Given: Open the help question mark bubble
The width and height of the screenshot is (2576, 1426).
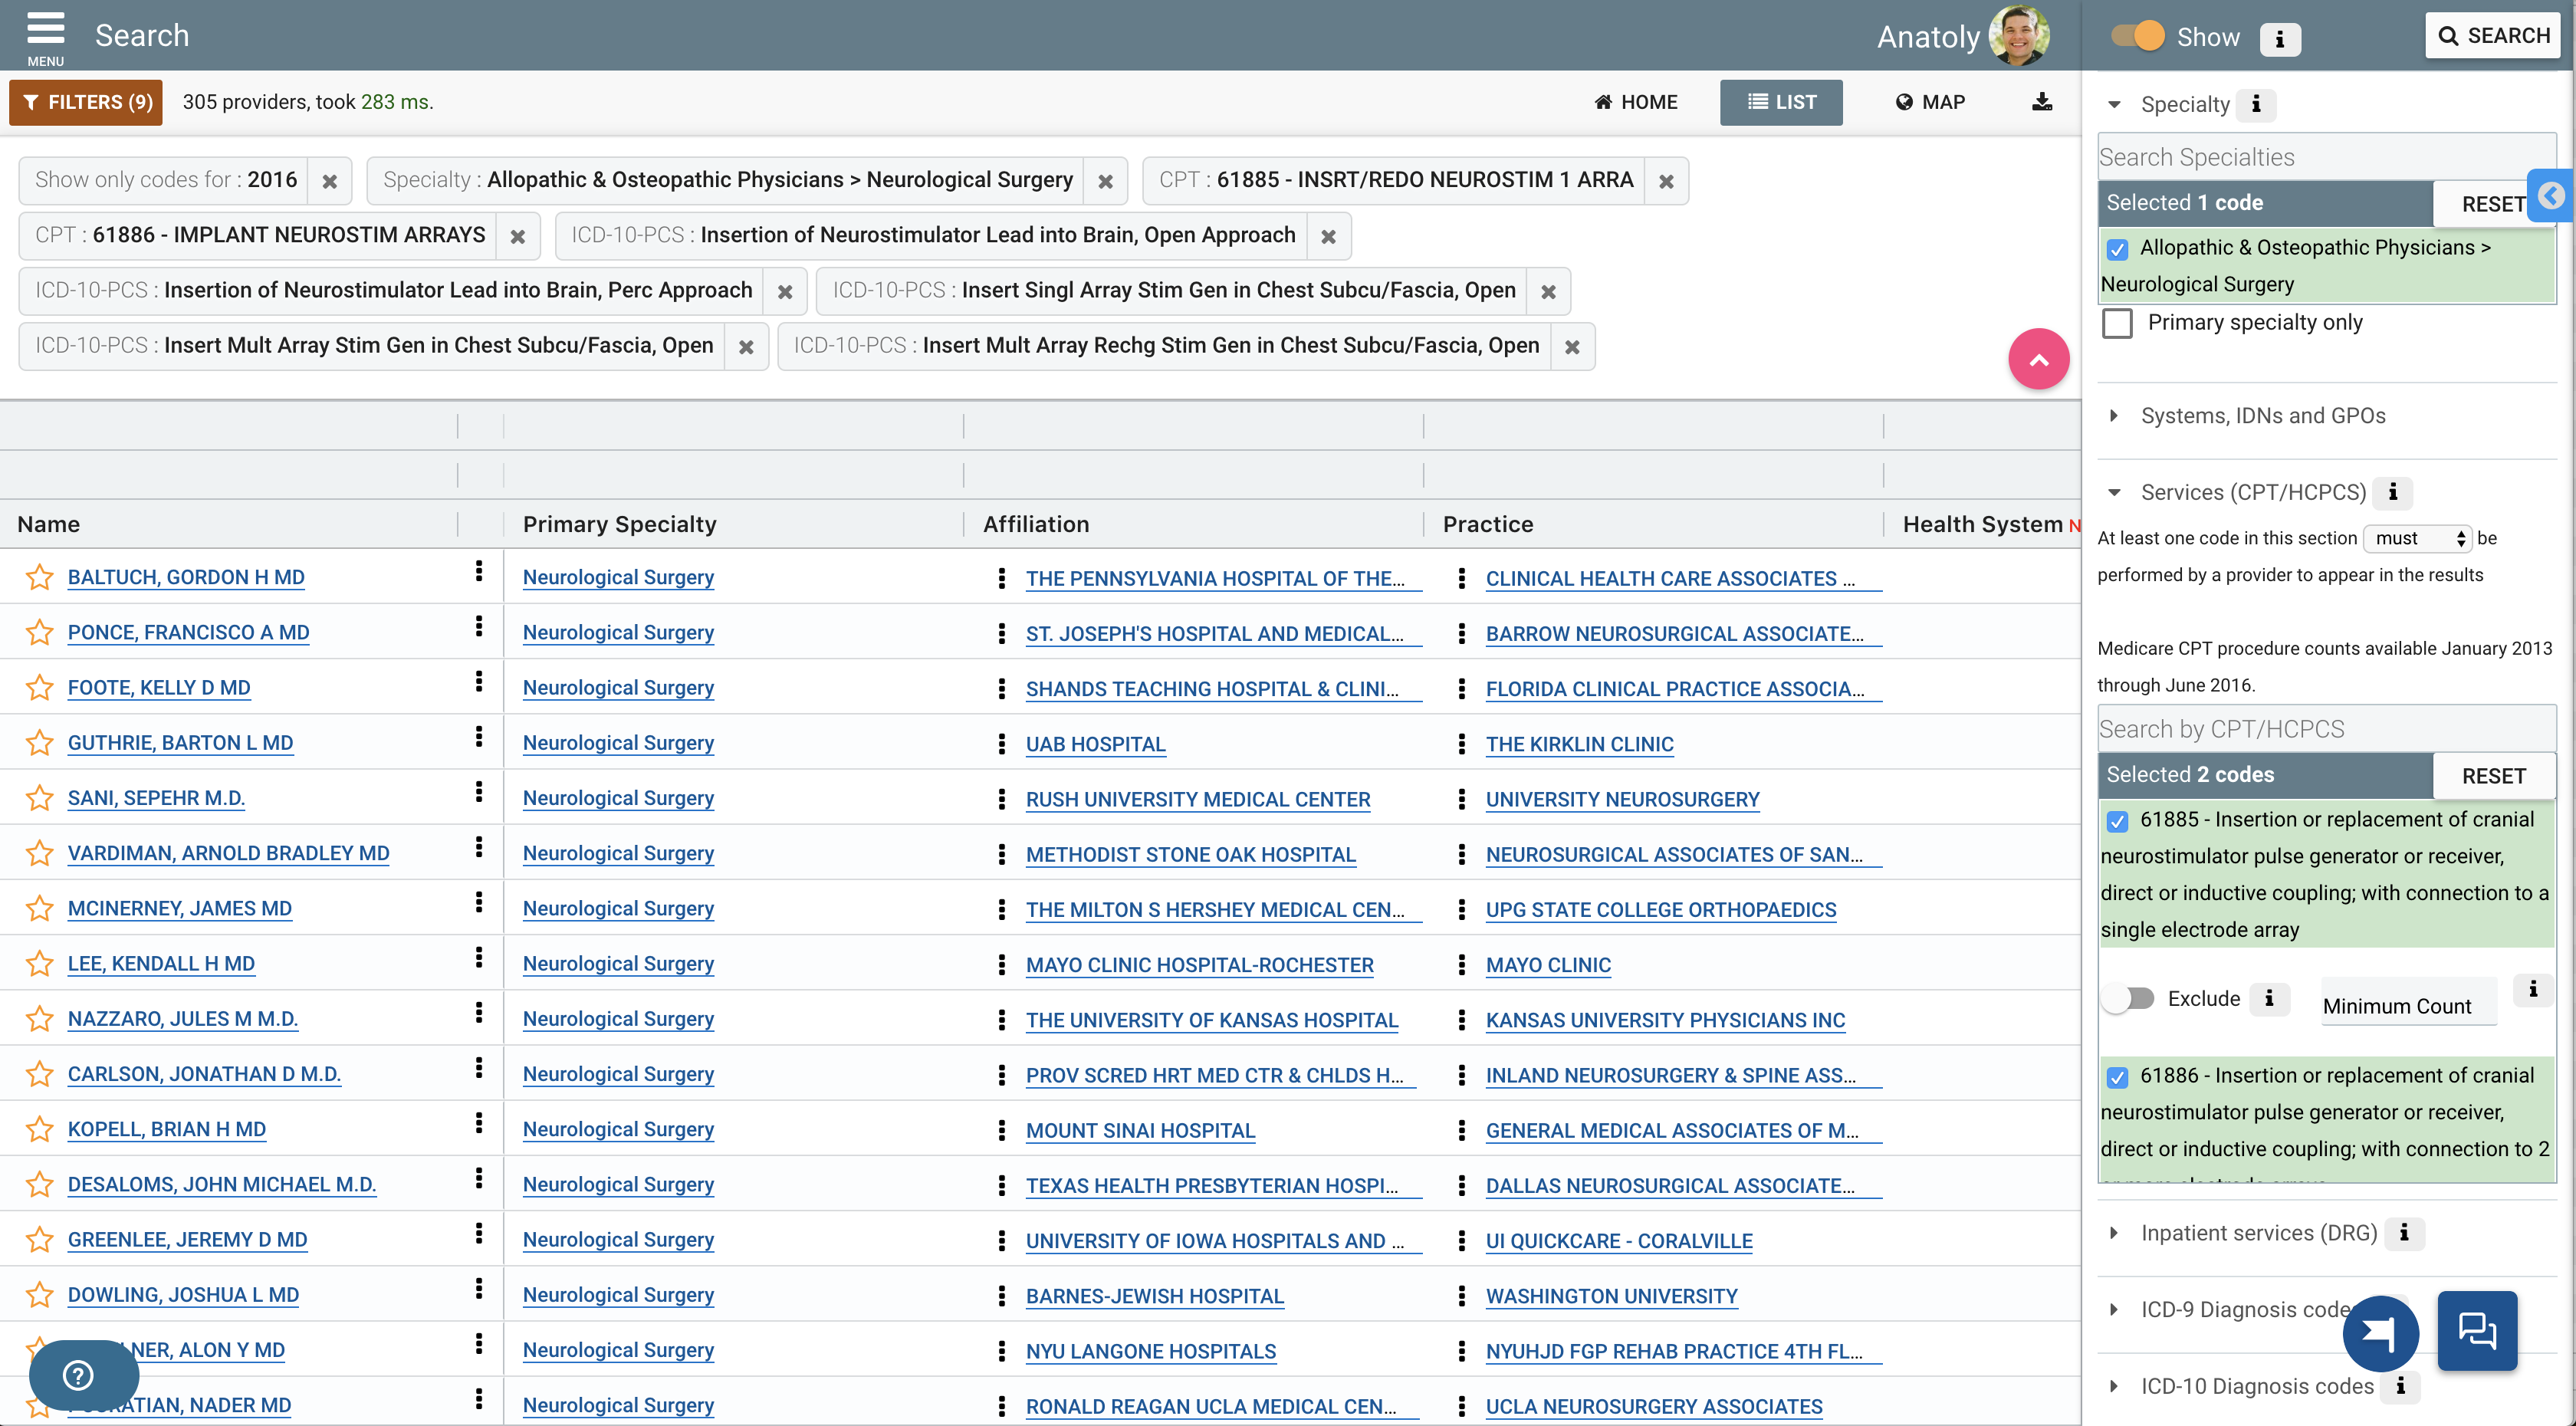Looking at the screenshot, I should point(79,1375).
